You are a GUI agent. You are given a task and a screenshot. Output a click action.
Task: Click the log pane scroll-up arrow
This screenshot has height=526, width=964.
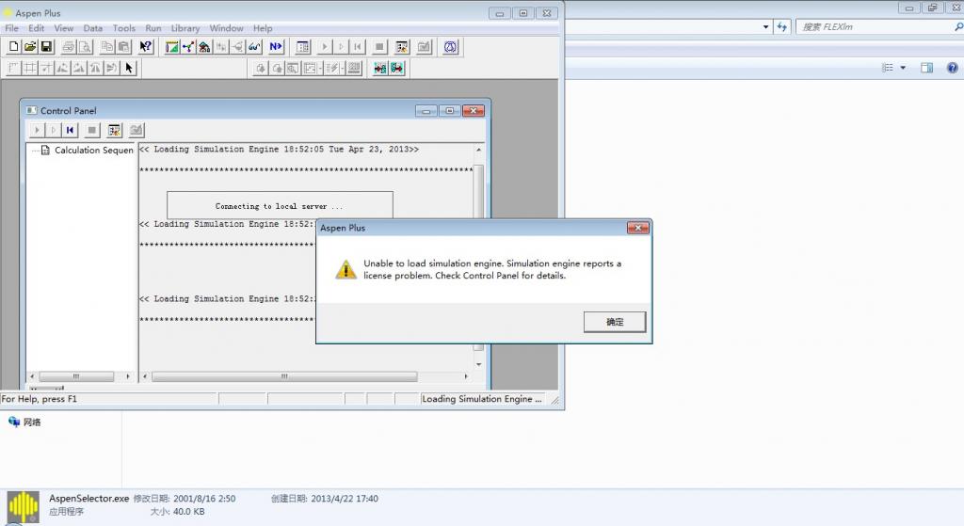point(478,150)
